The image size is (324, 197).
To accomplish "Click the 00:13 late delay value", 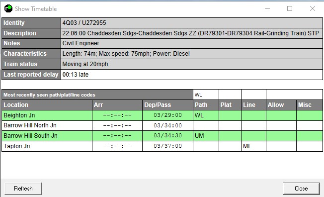I will pos(76,75).
